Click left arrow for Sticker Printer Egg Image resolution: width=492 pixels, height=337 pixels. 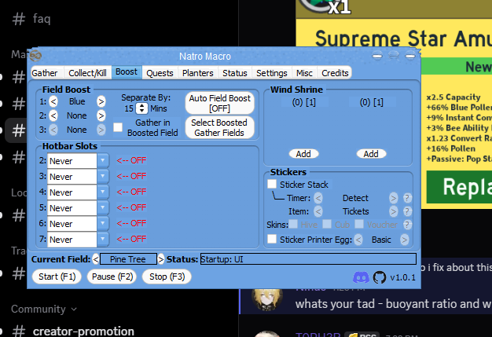(x=358, y=240)
